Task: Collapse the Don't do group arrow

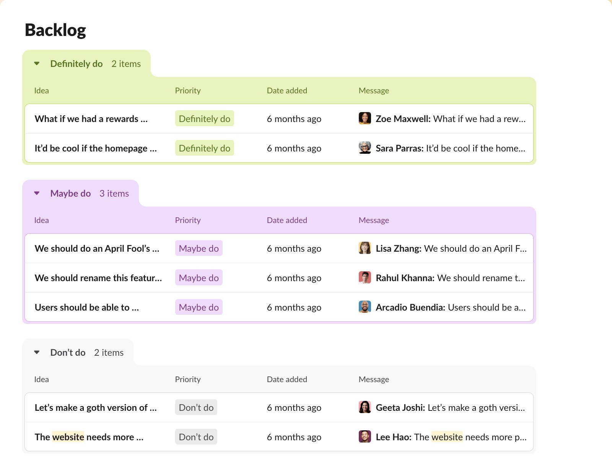Action: click(x=37, y=352)
